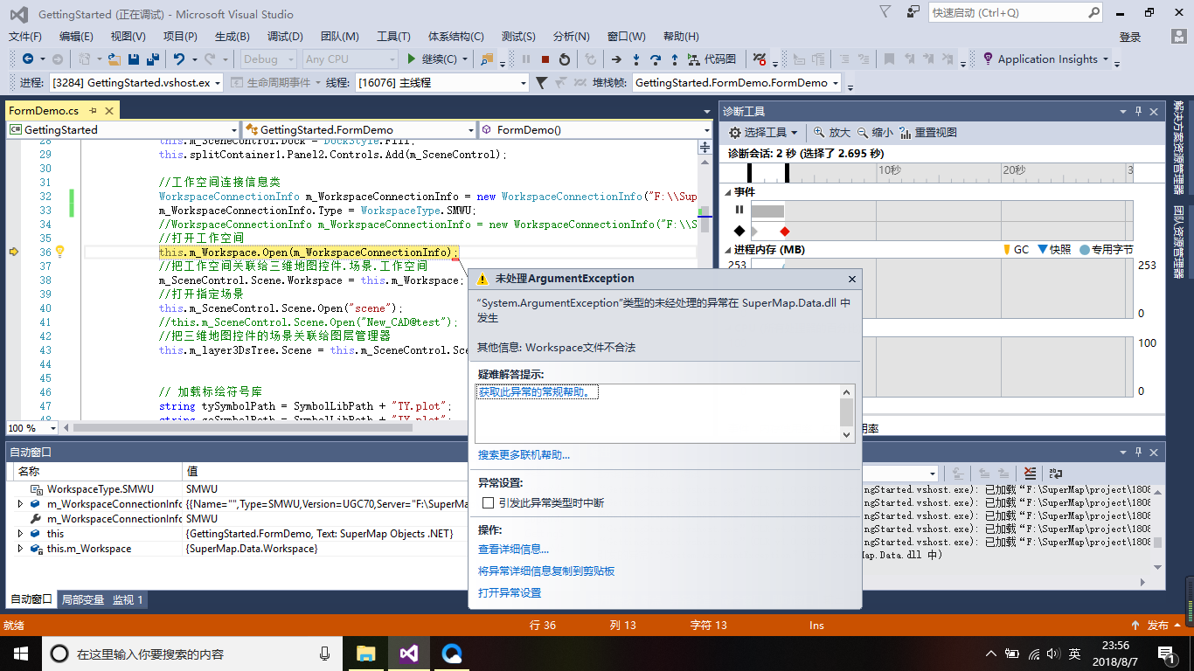
Task: Expand the 'this' row in Autos window
Action: coord(21,533)
